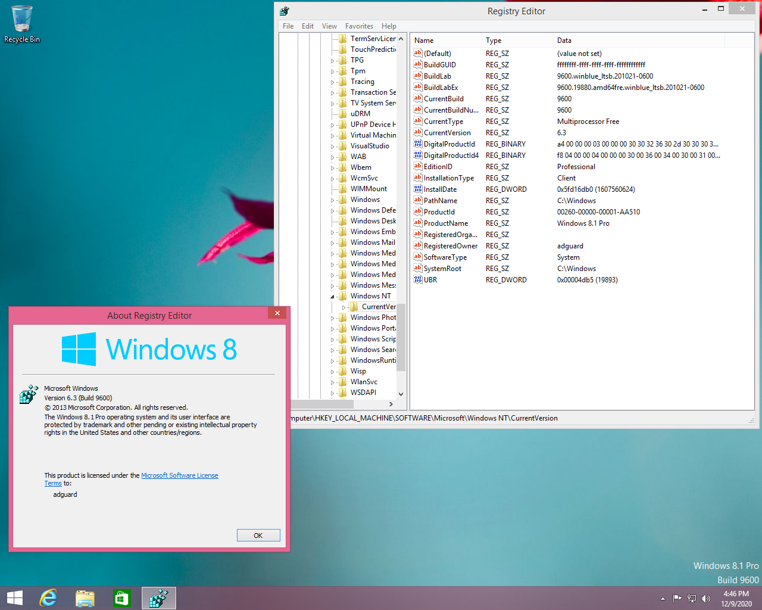The height and width of the screenshot is (610, 762).
Task: Sort values by Name column header
Action: coord(446,41)
